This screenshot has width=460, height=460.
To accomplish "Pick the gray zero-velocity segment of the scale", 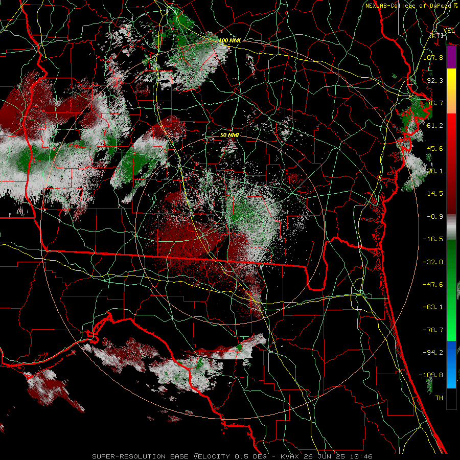I will coord(451,227).
